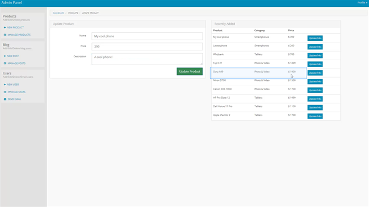Click the Recently Added panel heading
This screenshot has height=207, width=369.
225,24
